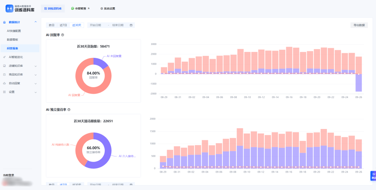The height and width of the screenshot is (190, 376).
Task: Open the 系统设置 top tab
Action: [x=108, y=8]
